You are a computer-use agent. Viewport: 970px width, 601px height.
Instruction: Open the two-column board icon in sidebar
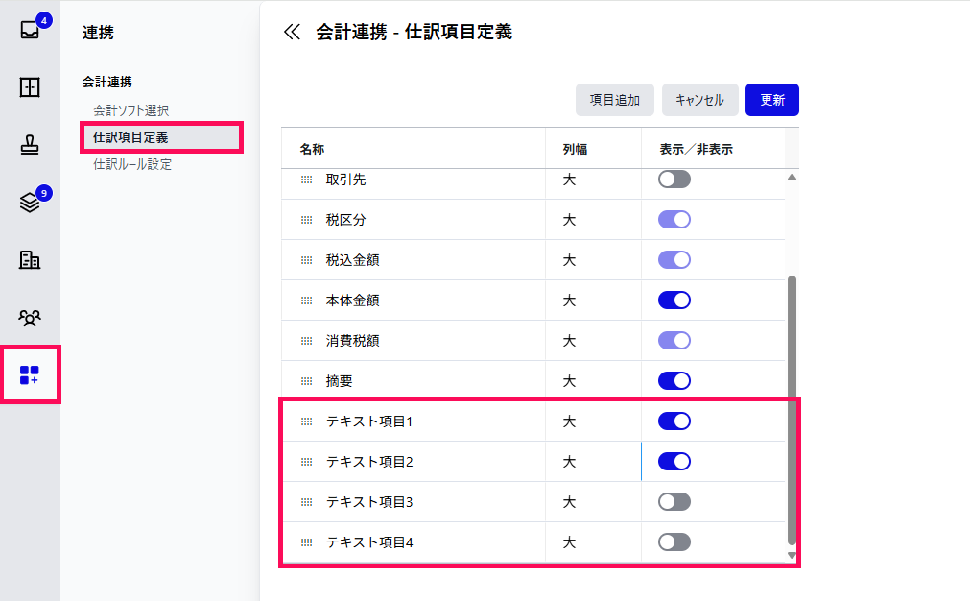30,87
